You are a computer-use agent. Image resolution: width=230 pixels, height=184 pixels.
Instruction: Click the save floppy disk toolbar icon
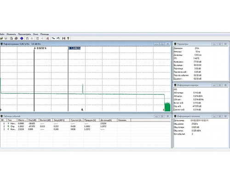(x=6, y=38)
